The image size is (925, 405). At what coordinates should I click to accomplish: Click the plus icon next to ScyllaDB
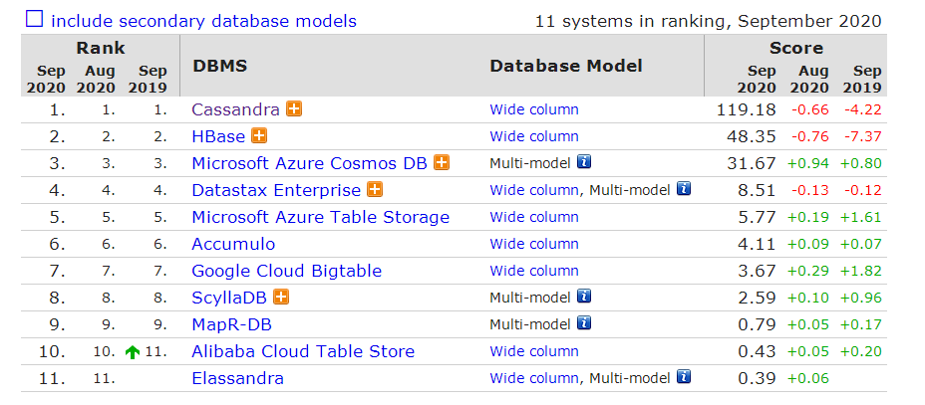281,297
